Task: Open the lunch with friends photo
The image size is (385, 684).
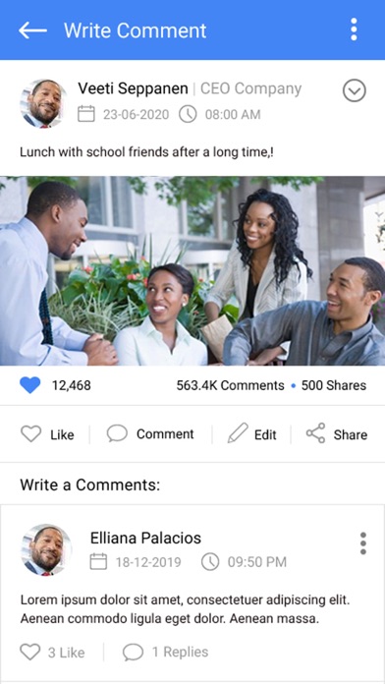Action: [192, 270]
